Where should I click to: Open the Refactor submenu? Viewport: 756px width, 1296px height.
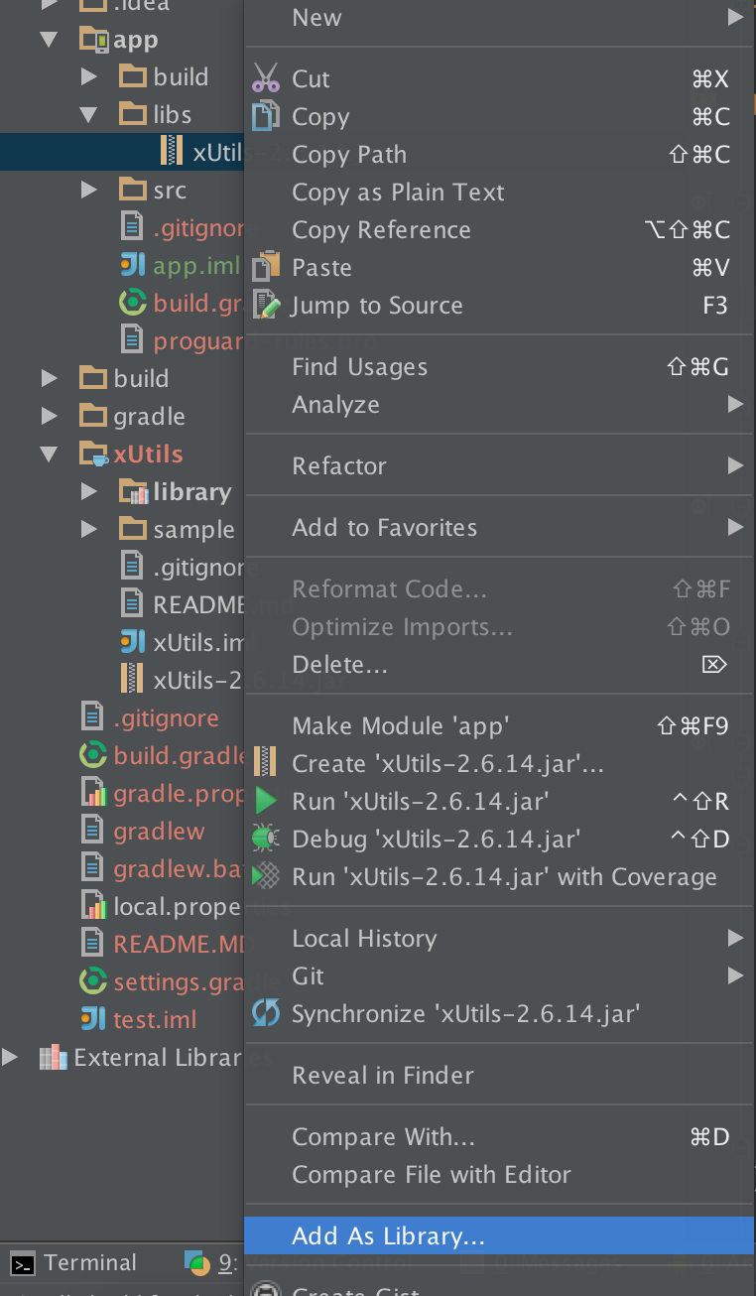click(x=500, y=466)
